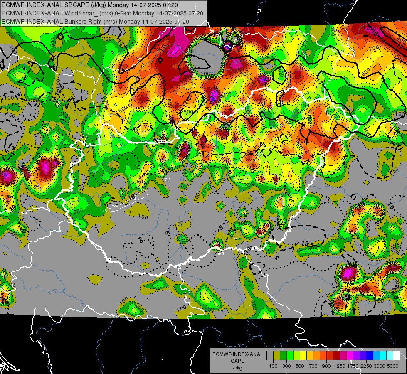Viewport: 407px width, 374px height.
Task: Click the 1250 tick label in legend
Action: (x=340, y=366)
